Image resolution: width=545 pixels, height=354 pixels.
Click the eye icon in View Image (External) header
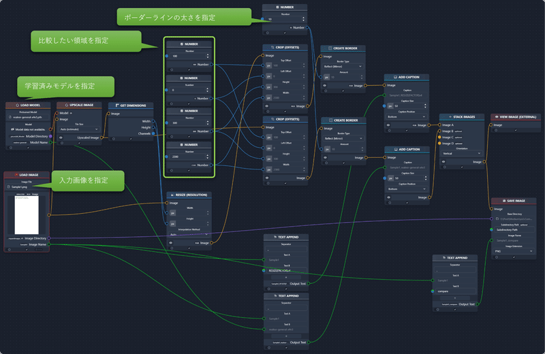pos(497,116)
